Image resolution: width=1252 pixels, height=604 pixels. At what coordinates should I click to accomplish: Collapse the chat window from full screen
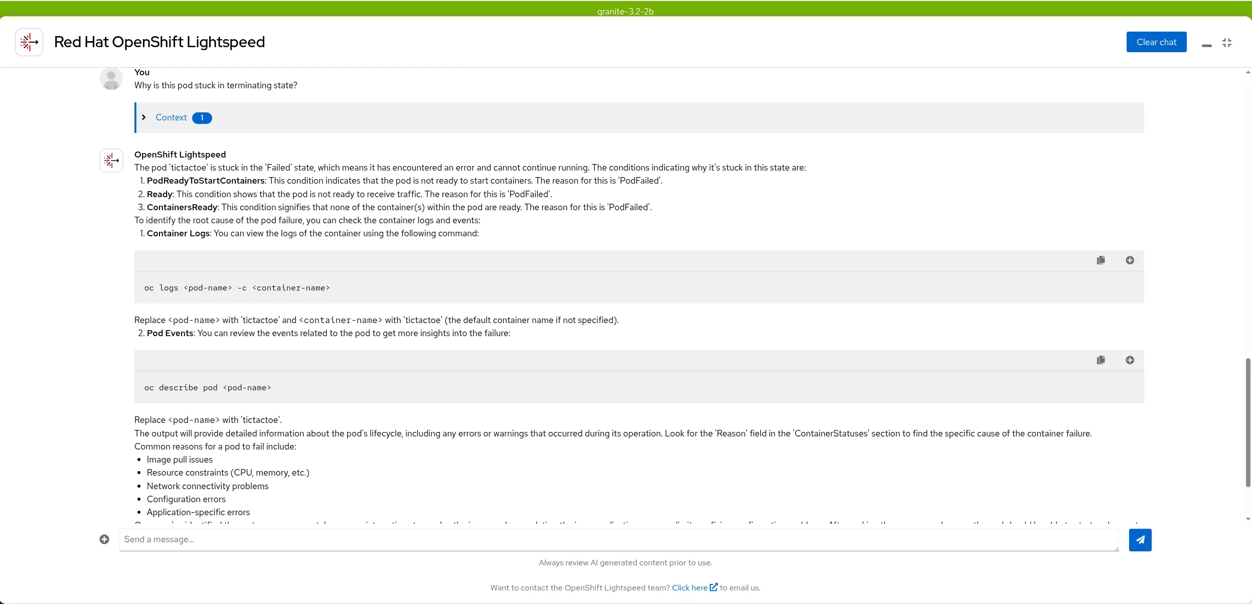(1227, 43)
